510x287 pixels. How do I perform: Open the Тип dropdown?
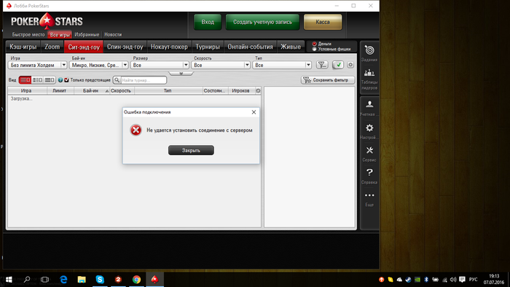[282, 65]
